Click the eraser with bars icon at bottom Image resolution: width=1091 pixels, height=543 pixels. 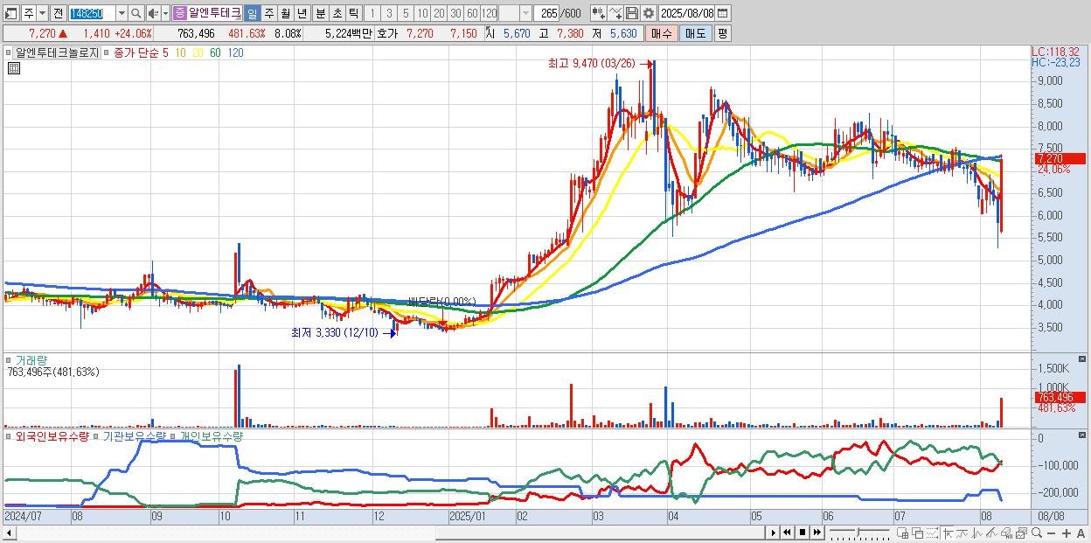(x=1006, y=533)
